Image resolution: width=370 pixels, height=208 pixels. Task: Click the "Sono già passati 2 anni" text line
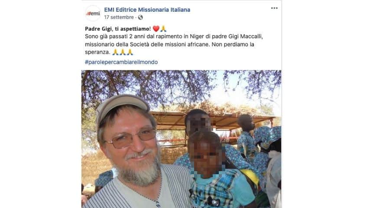click(x=174, y=36)
